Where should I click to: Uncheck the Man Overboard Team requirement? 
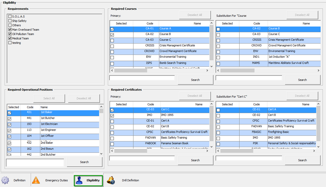click(x=10, y=29)
